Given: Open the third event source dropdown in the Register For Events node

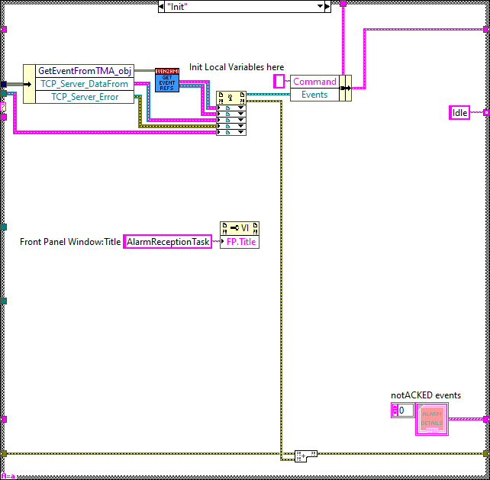Looking at the screenshot, I should point(240,120).
